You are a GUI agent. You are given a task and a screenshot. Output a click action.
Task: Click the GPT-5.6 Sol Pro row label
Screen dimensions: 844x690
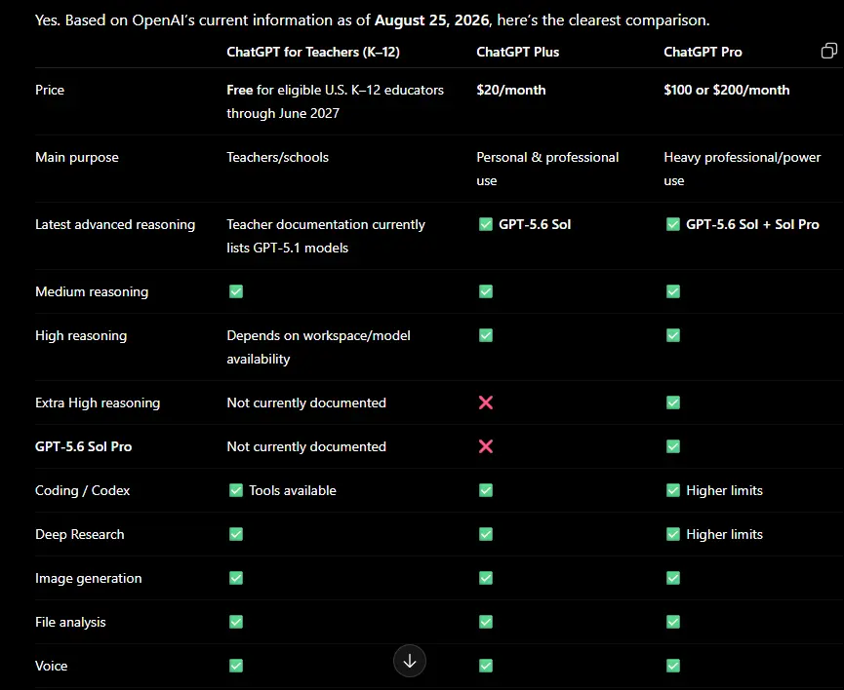coord(84,446)
